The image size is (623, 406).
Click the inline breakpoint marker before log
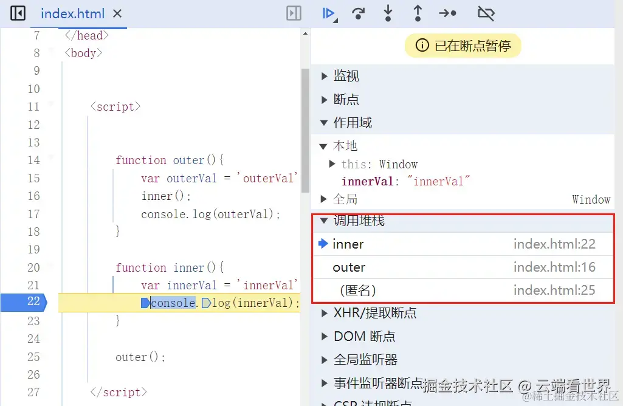206,303
